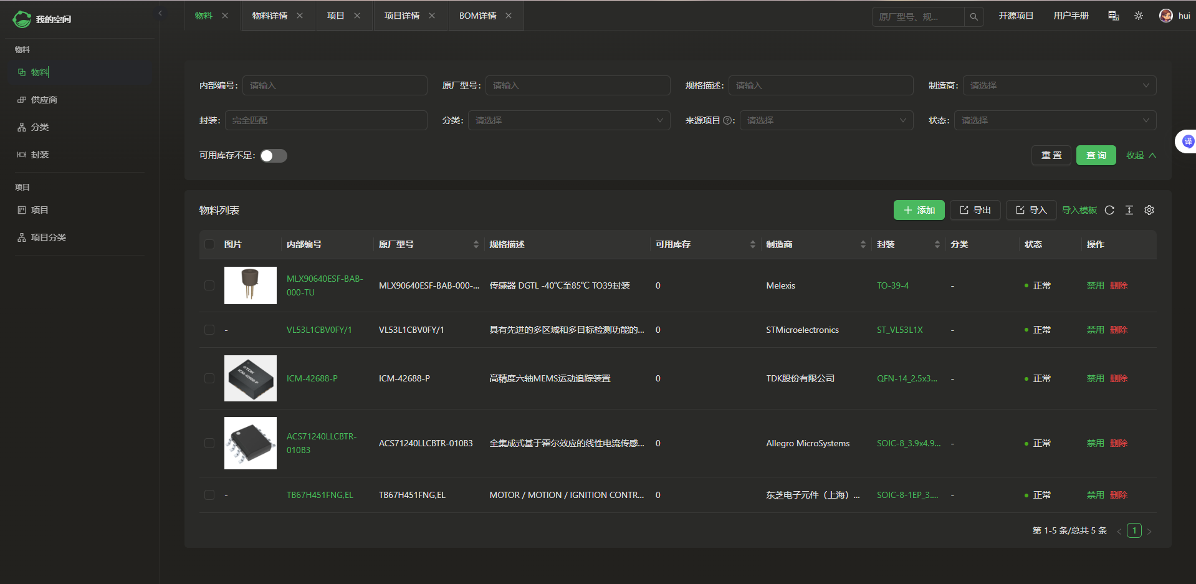The width and height of the screenshot is (1196, 584).
Task: Click the help icon next to 来源项目
Action: point(727,121)
